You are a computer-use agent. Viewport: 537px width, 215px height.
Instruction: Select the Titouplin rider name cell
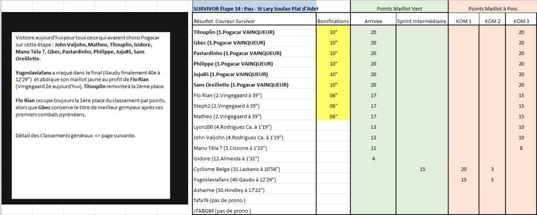(x=253, y=33)
